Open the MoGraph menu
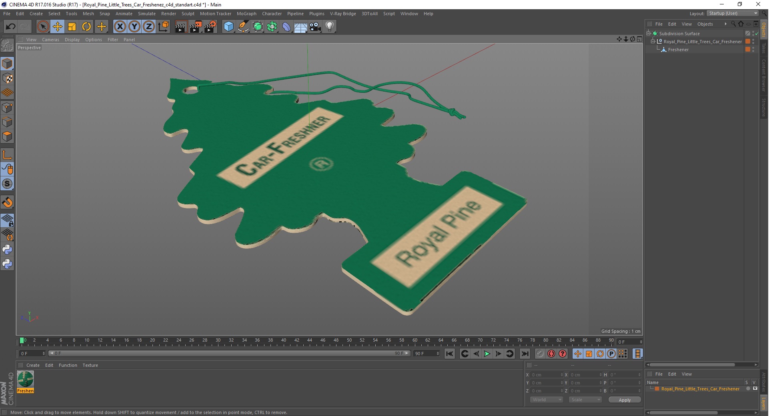769x416 pixels. tap(246, 14)
